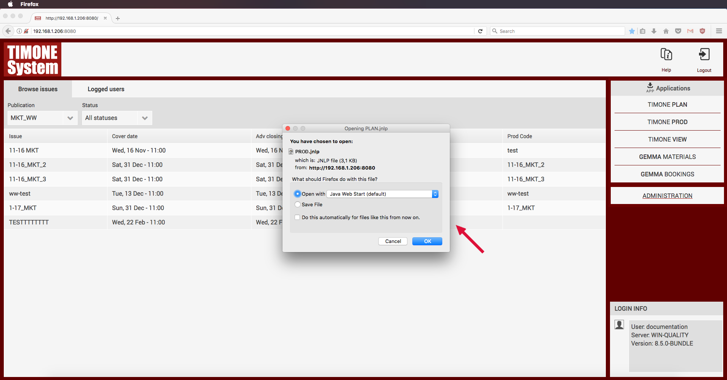
Task: Launch TIMONE PROD application
Action: tap(667, 122)
